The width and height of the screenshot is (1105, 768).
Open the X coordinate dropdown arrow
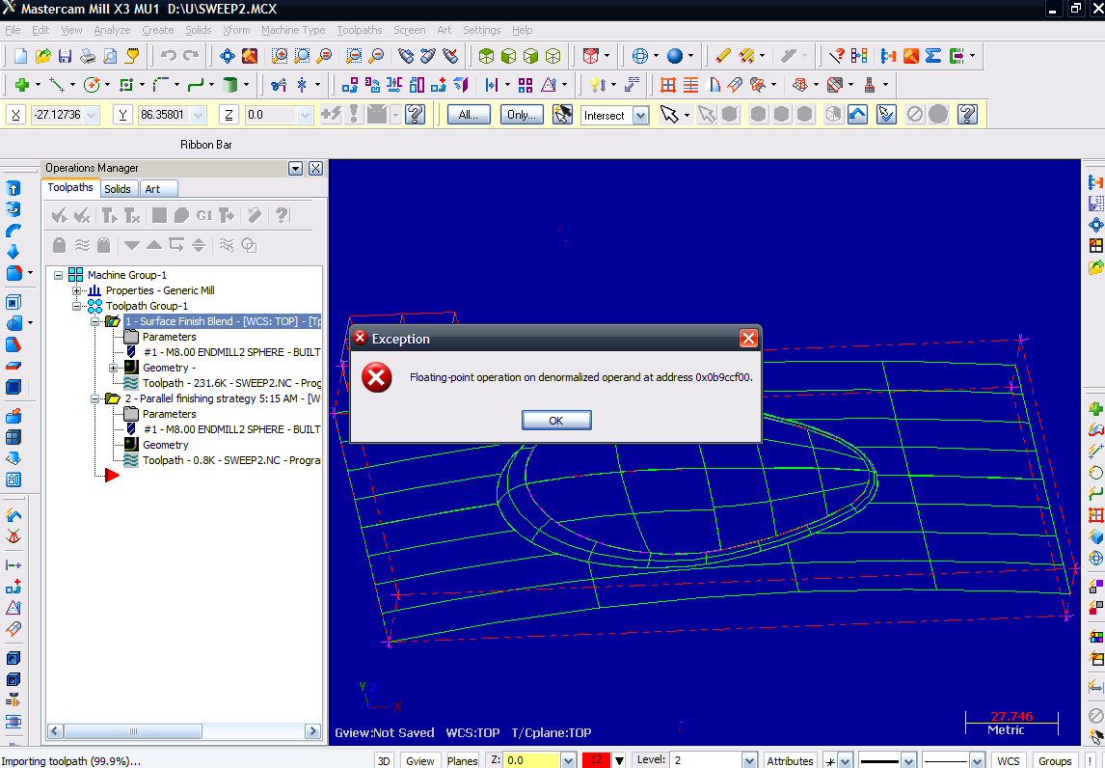(92, 115)
